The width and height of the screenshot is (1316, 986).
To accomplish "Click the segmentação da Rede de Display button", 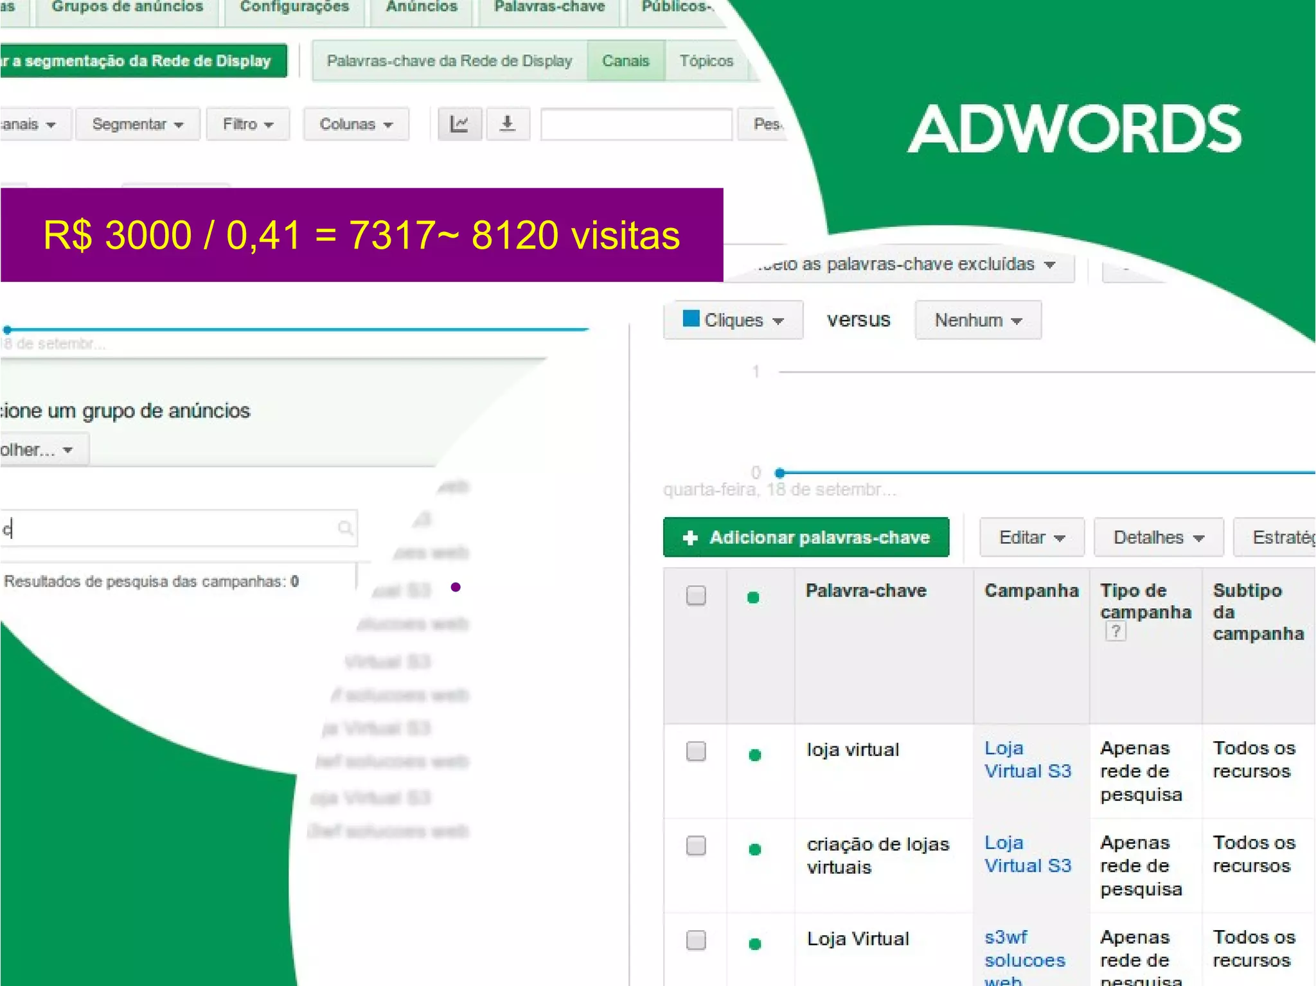I will click(x=143, y=61).
